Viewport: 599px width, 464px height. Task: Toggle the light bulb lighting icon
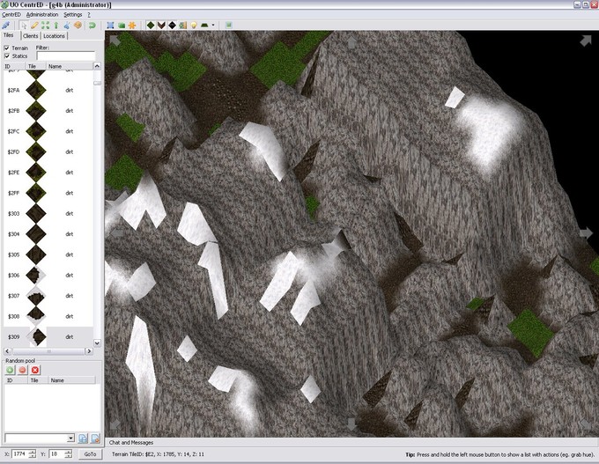coord(194,25)
